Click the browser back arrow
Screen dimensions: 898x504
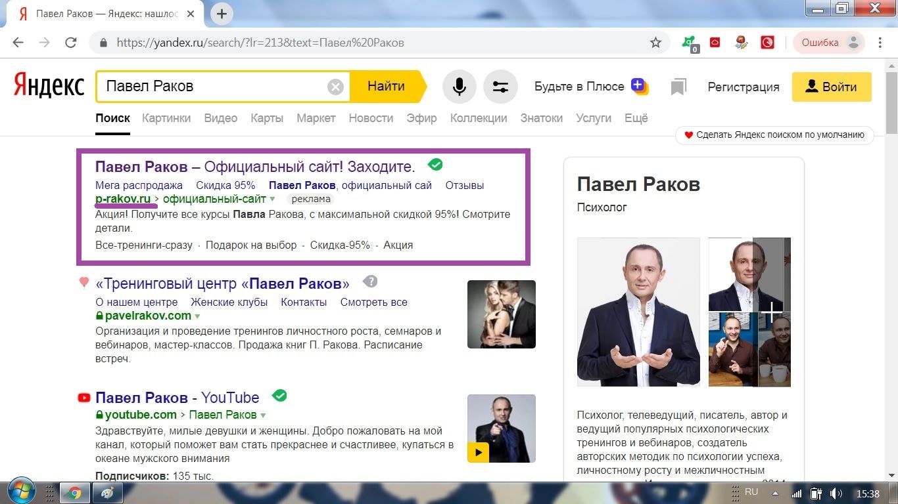pyautogui.click(x=18, y=43)
